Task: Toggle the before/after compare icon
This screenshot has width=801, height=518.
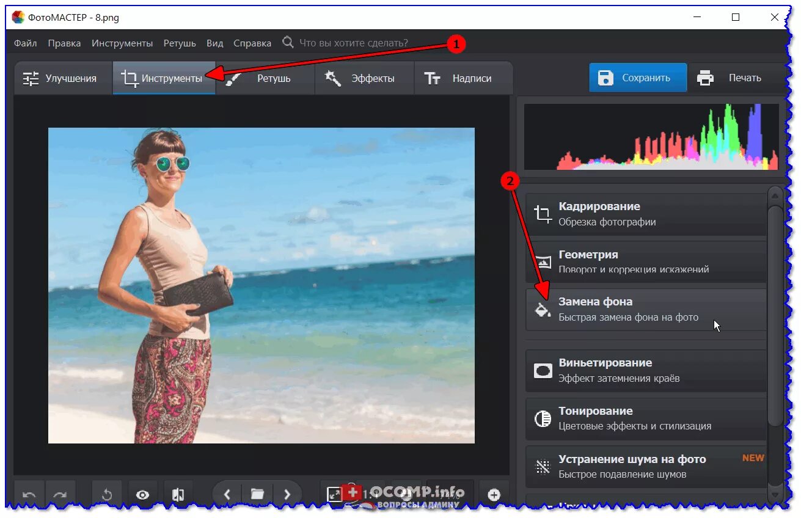Action: 178,494
